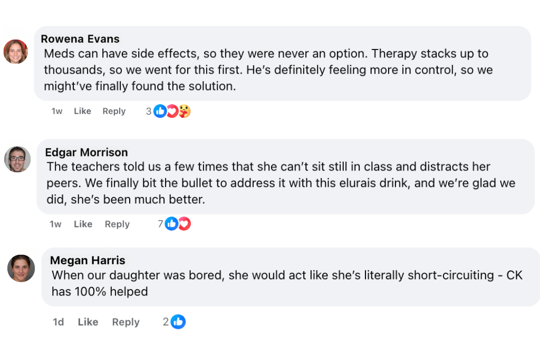
Task: Like Megan Harris' comment
Action: [x=88, y=322]
